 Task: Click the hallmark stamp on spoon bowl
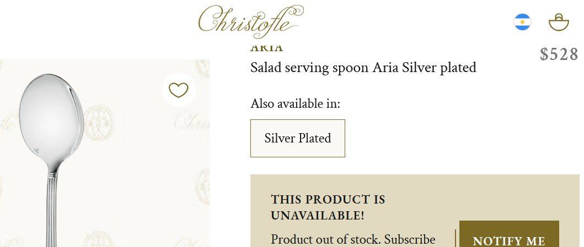[x=37, y=150]
